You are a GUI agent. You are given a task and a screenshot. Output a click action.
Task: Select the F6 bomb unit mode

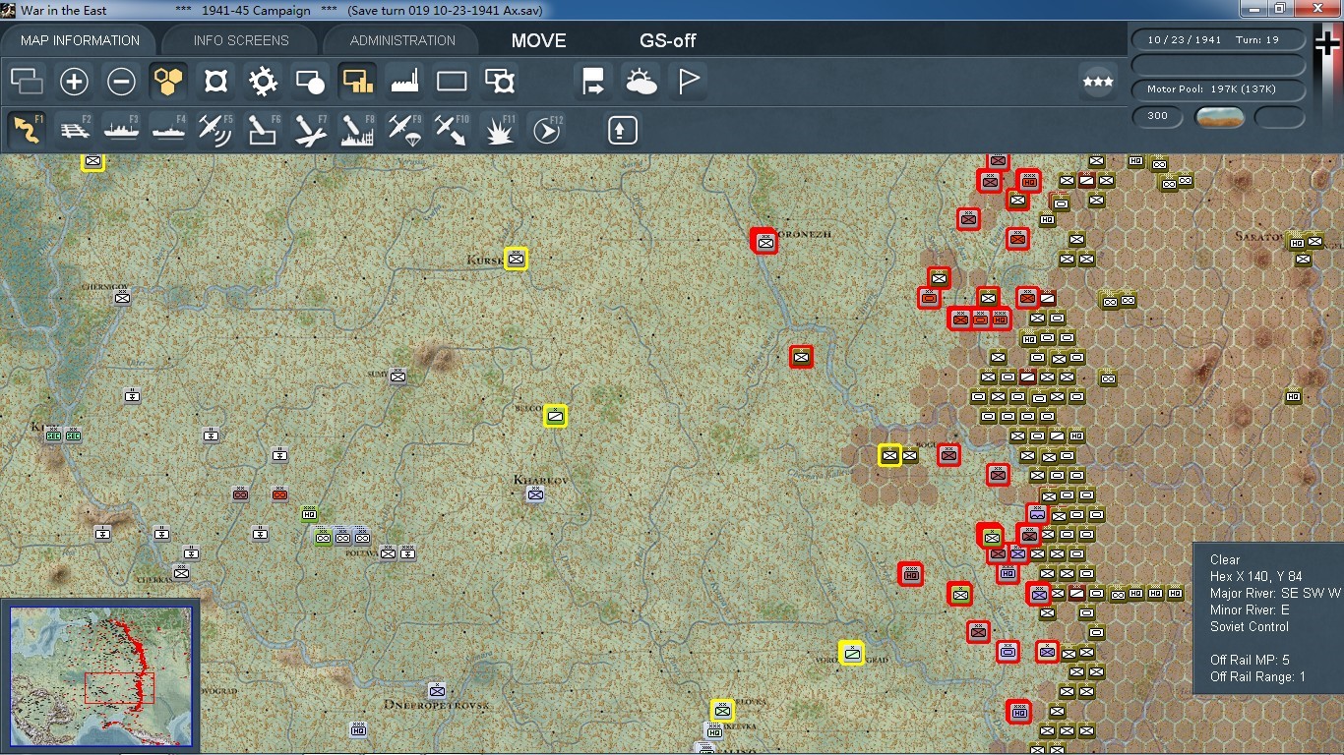tap(263, 130)
